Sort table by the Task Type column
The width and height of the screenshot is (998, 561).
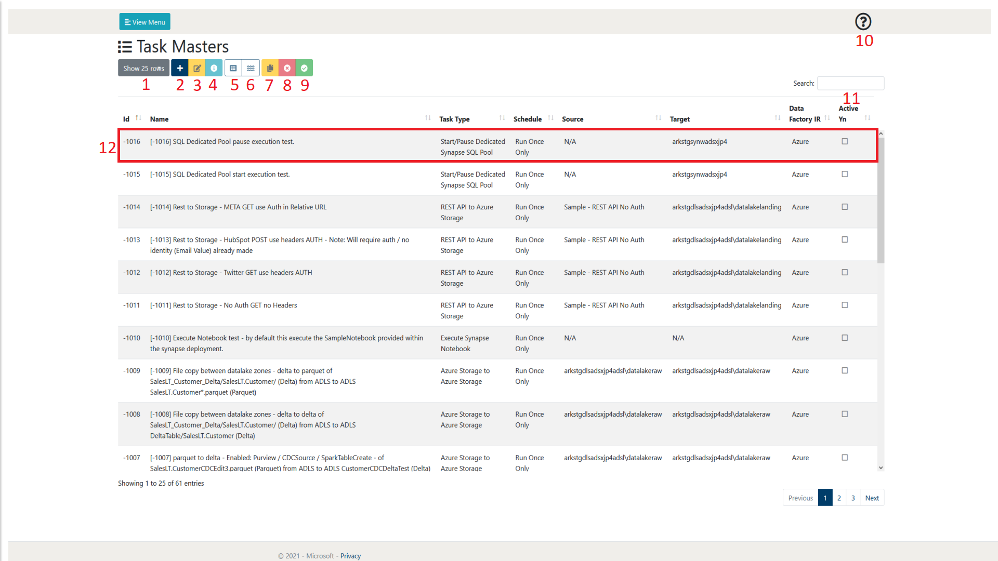point(454,119)
